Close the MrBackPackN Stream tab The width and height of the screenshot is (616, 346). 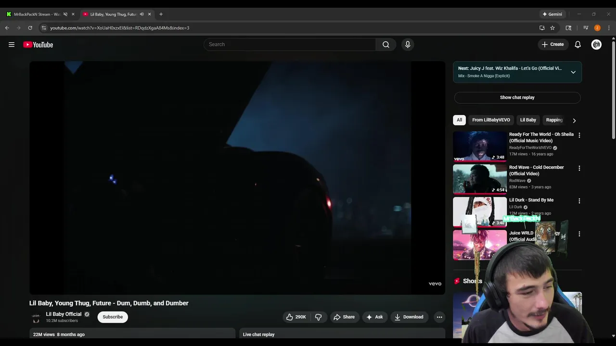point(73,14)
